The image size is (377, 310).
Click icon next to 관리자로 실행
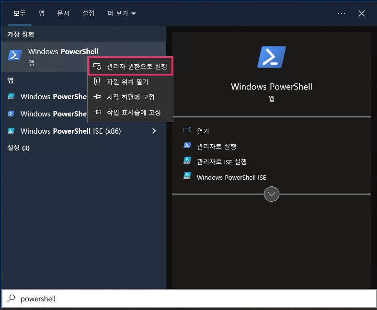click(x=187, y=145)
